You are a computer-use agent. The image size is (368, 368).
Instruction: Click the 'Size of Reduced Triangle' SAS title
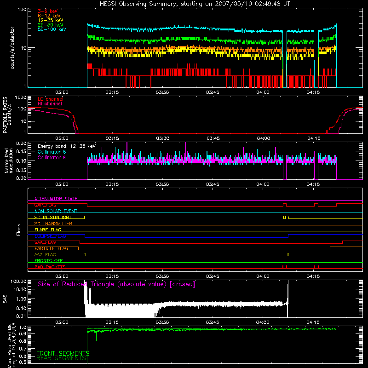click(116, 284)
